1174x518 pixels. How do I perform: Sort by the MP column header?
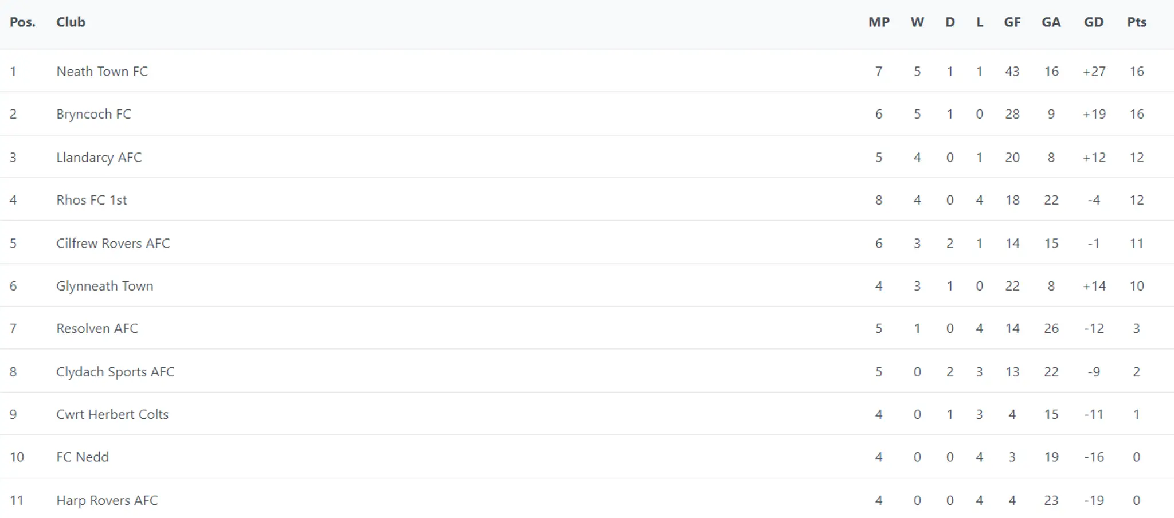pyautogui.click(x=879, y=22)
